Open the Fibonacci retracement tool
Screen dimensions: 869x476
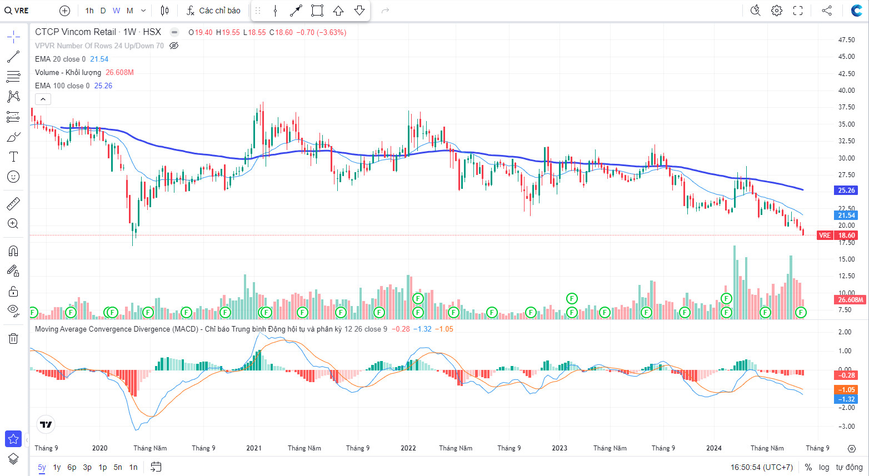(x=13, y=77)
